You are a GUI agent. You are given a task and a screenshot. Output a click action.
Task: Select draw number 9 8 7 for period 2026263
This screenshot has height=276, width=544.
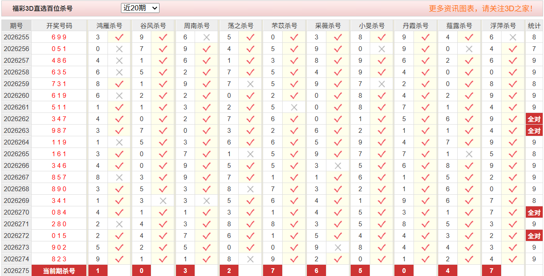pos(59,131)
